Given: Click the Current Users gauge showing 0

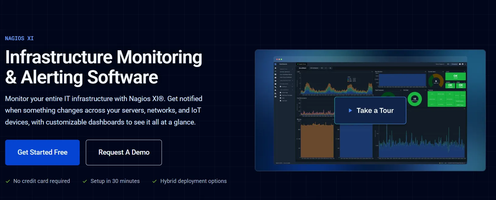Looking at the screenshot, I should click(436, 81).
